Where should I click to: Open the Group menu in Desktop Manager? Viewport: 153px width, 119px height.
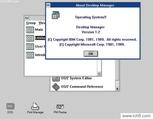(31, 23)
